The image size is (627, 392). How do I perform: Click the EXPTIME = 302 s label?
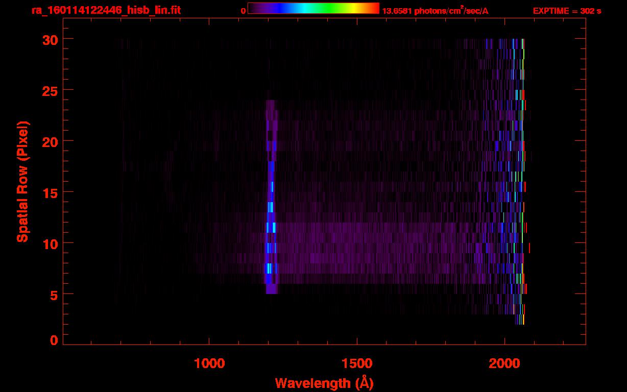point(567,11)
